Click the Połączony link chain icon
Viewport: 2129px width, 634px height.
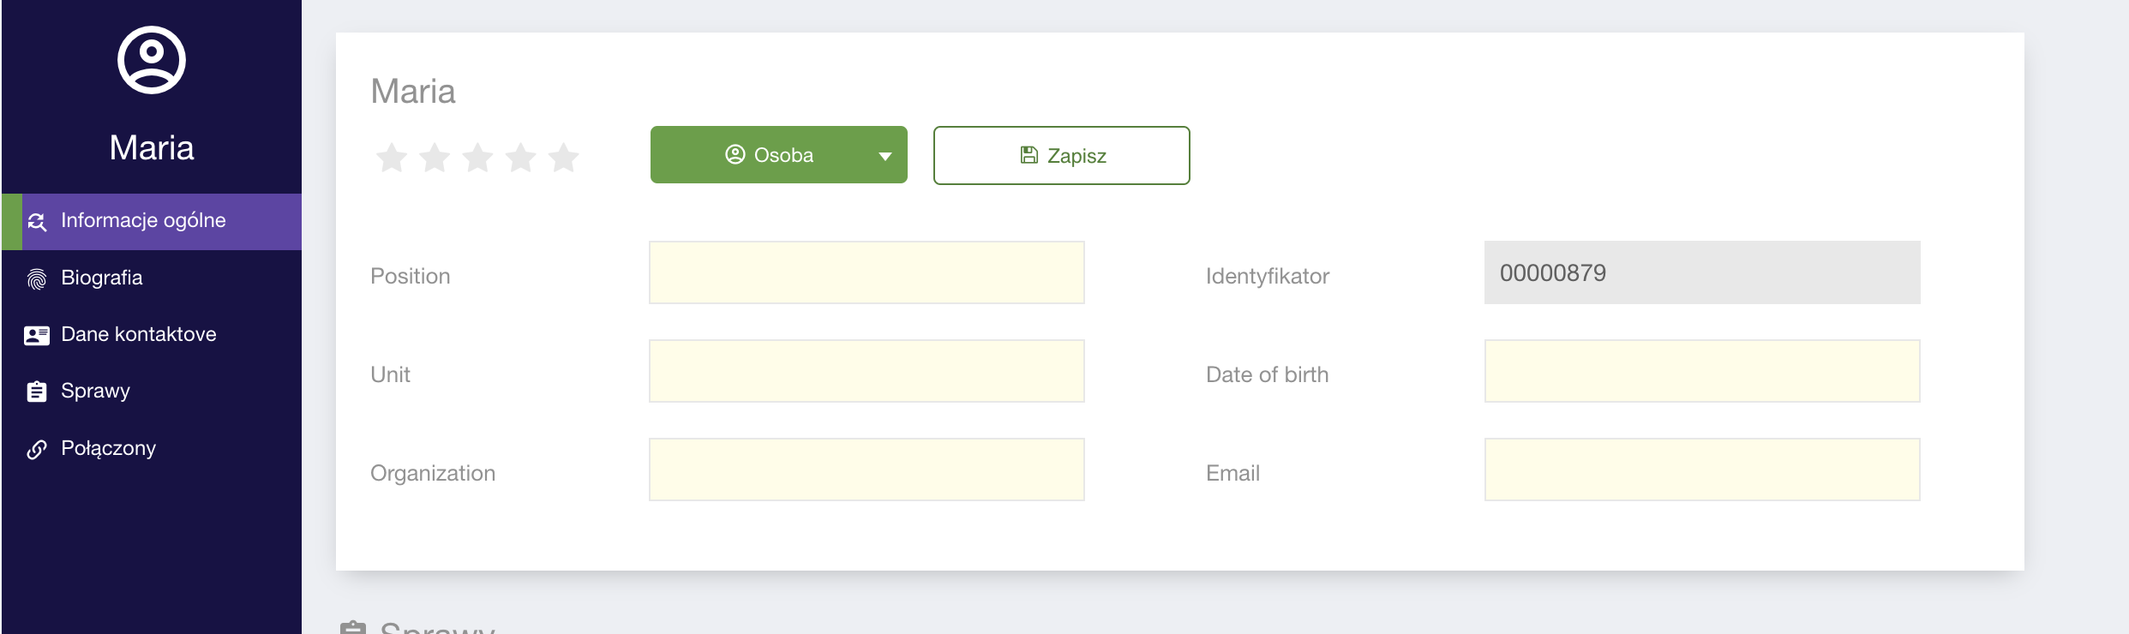pyautogui.click(x=37, y=449)
